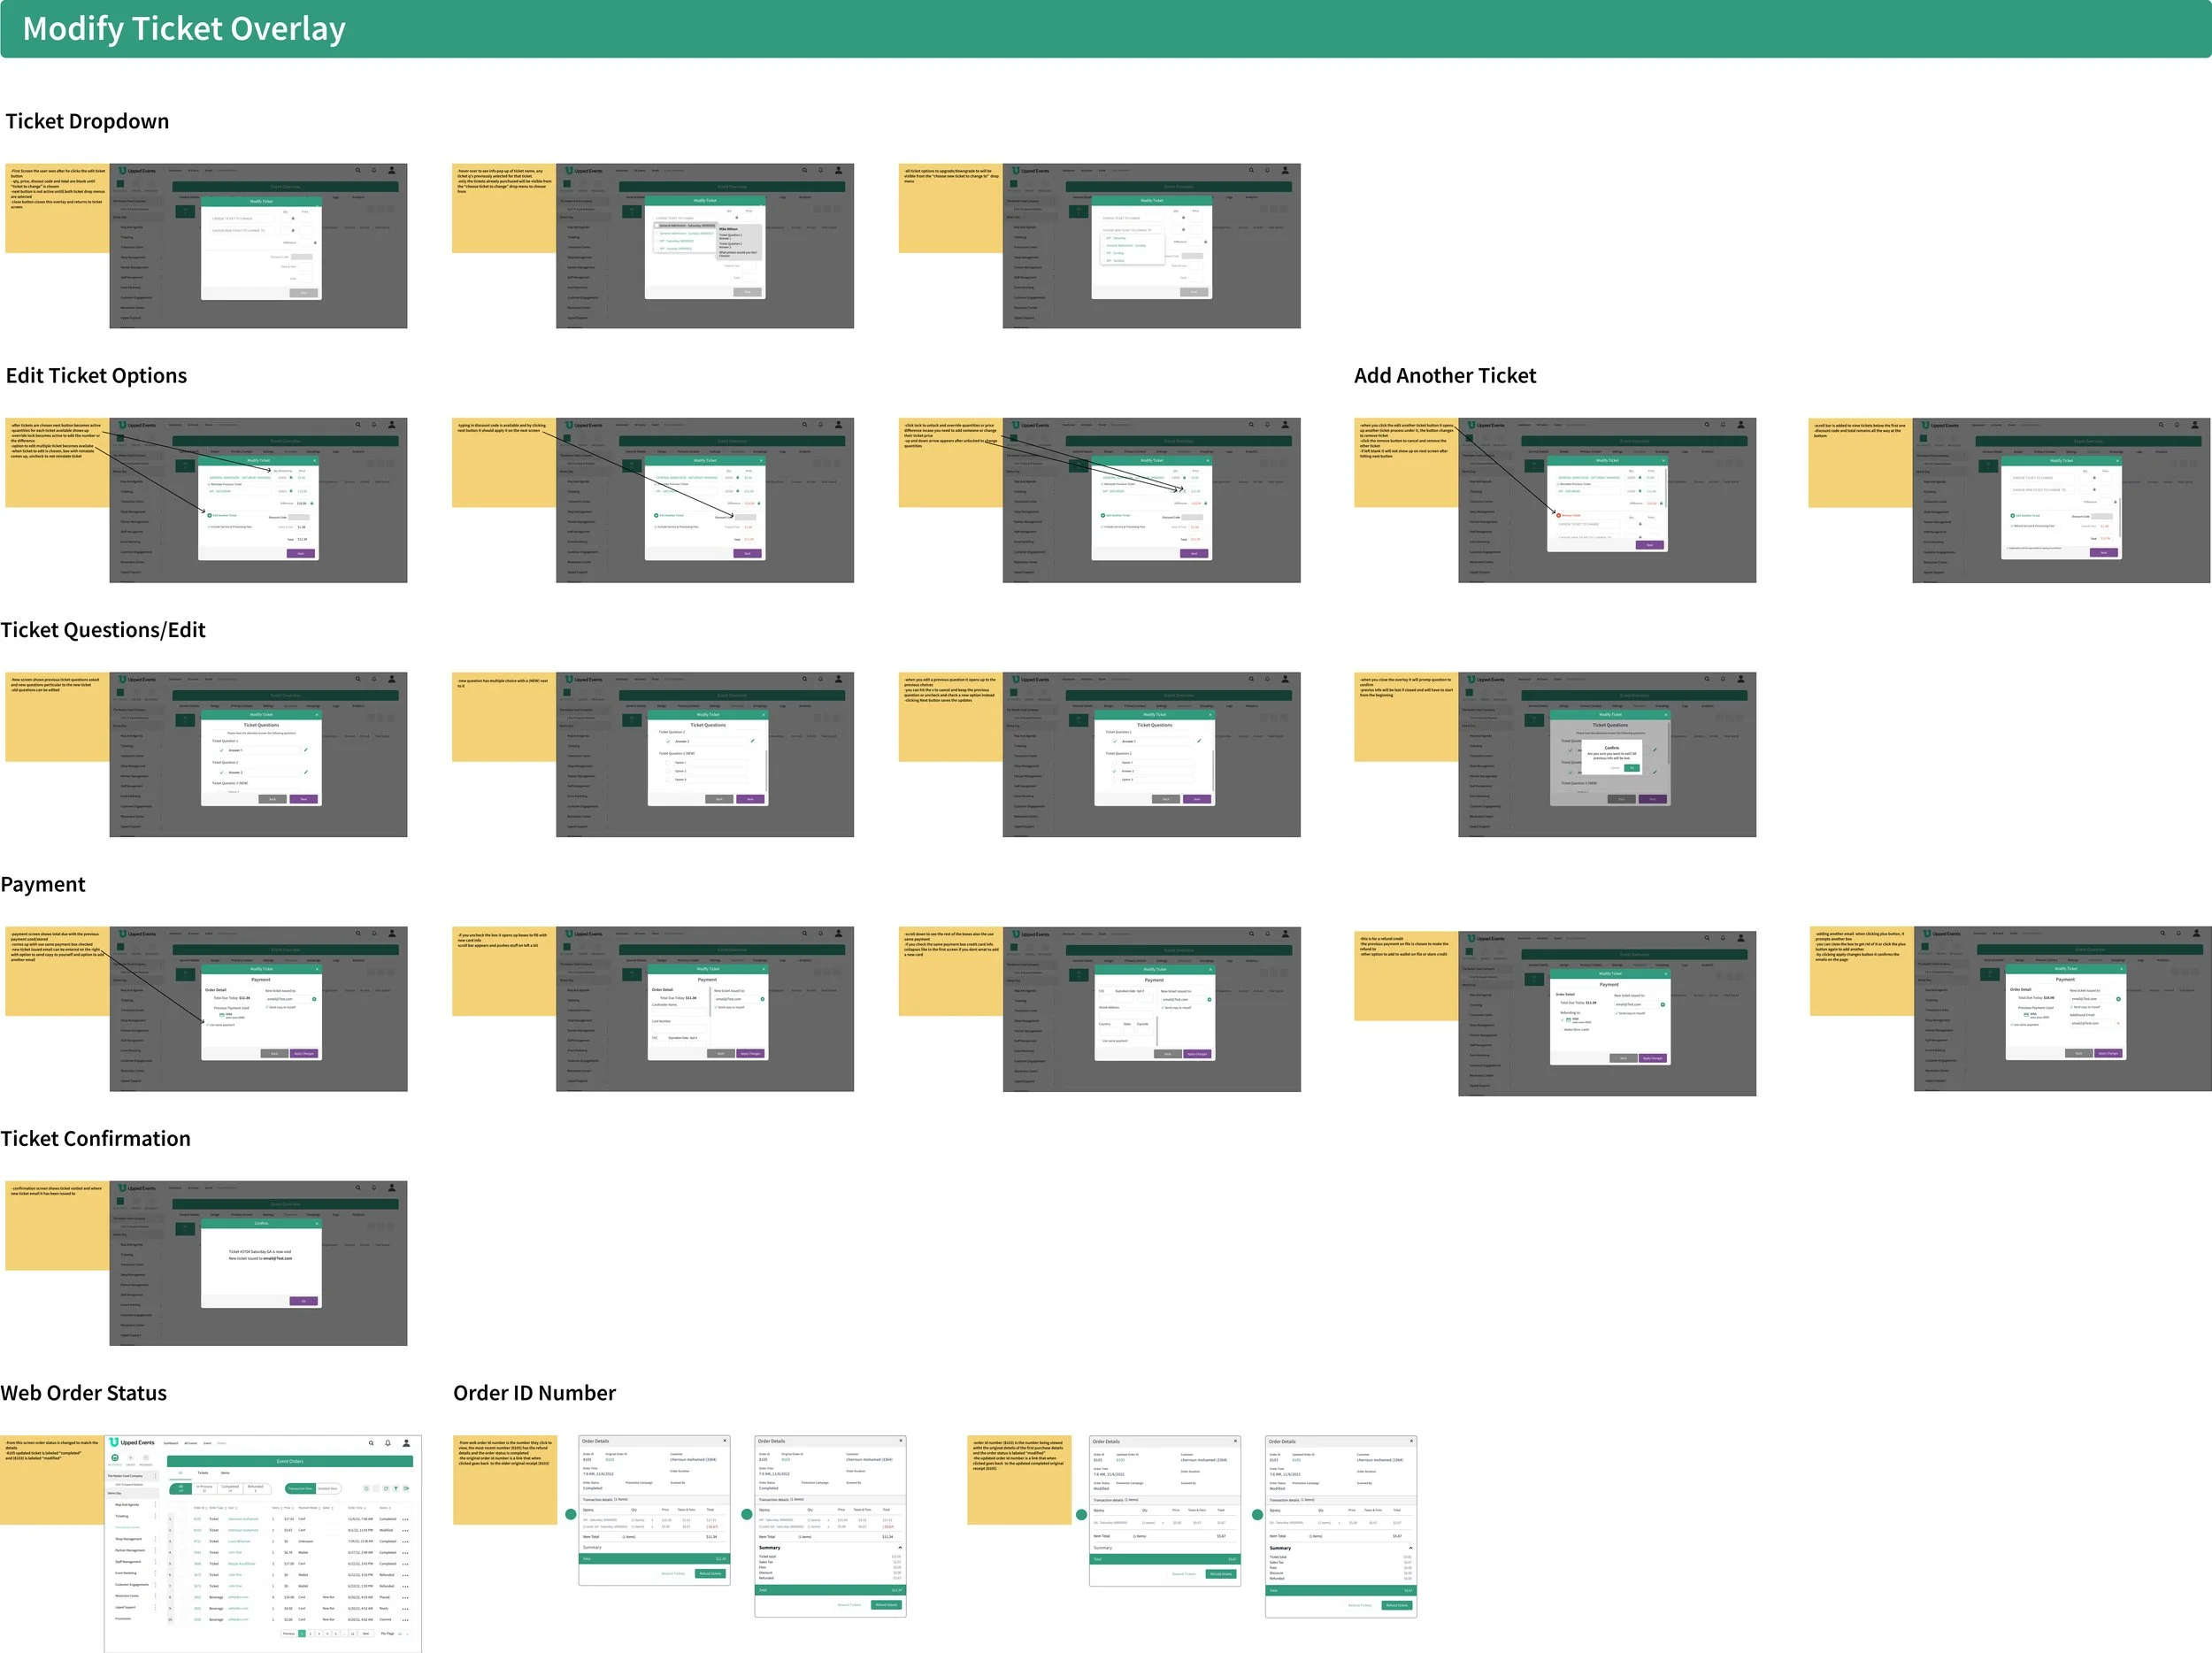Open user profile icon in Web Order Status screen

(x=406, y=1443)
